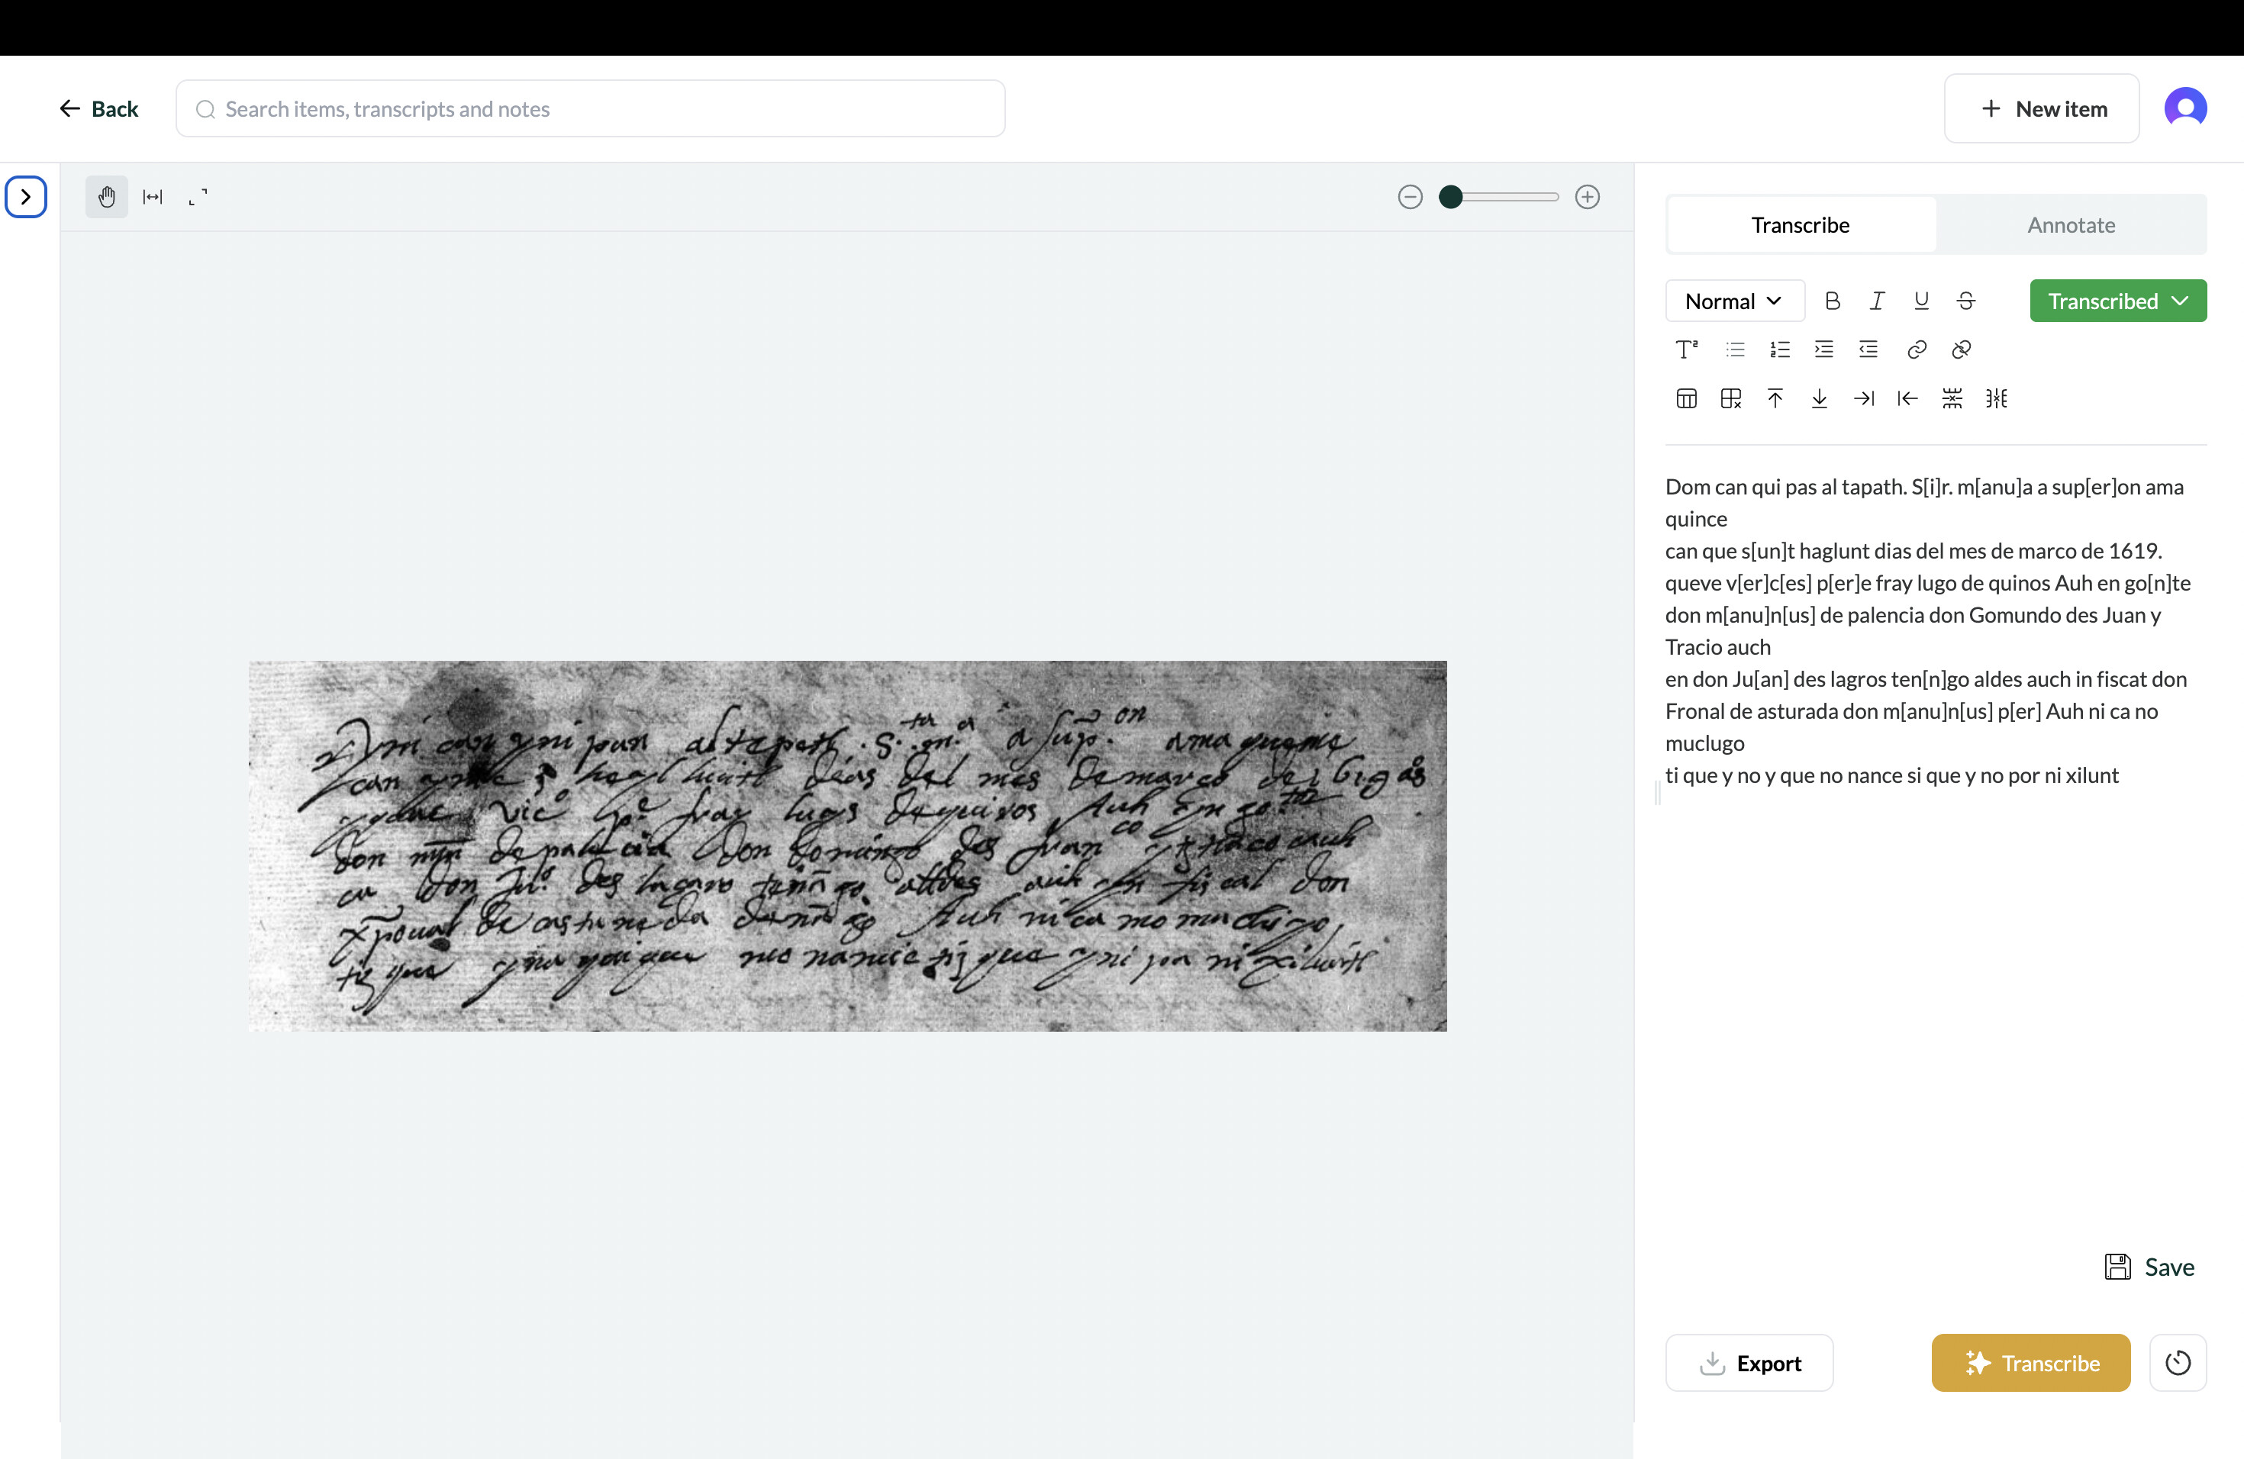This screenshot has width=2244, height=1459.
Task: Open the Transcribed status dropdown
Action: point(2117,301)
